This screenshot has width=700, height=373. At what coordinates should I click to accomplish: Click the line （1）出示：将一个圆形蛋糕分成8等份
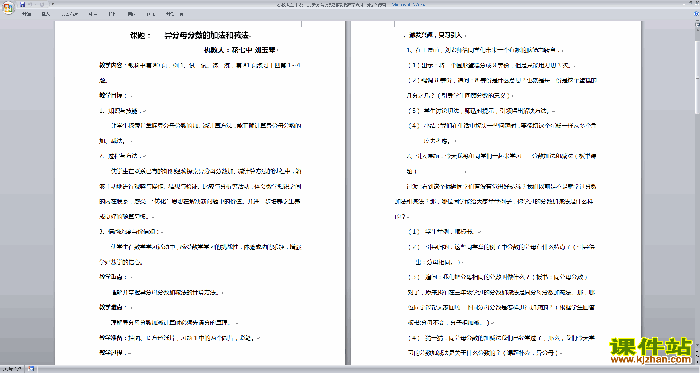[x=490, y=65]
